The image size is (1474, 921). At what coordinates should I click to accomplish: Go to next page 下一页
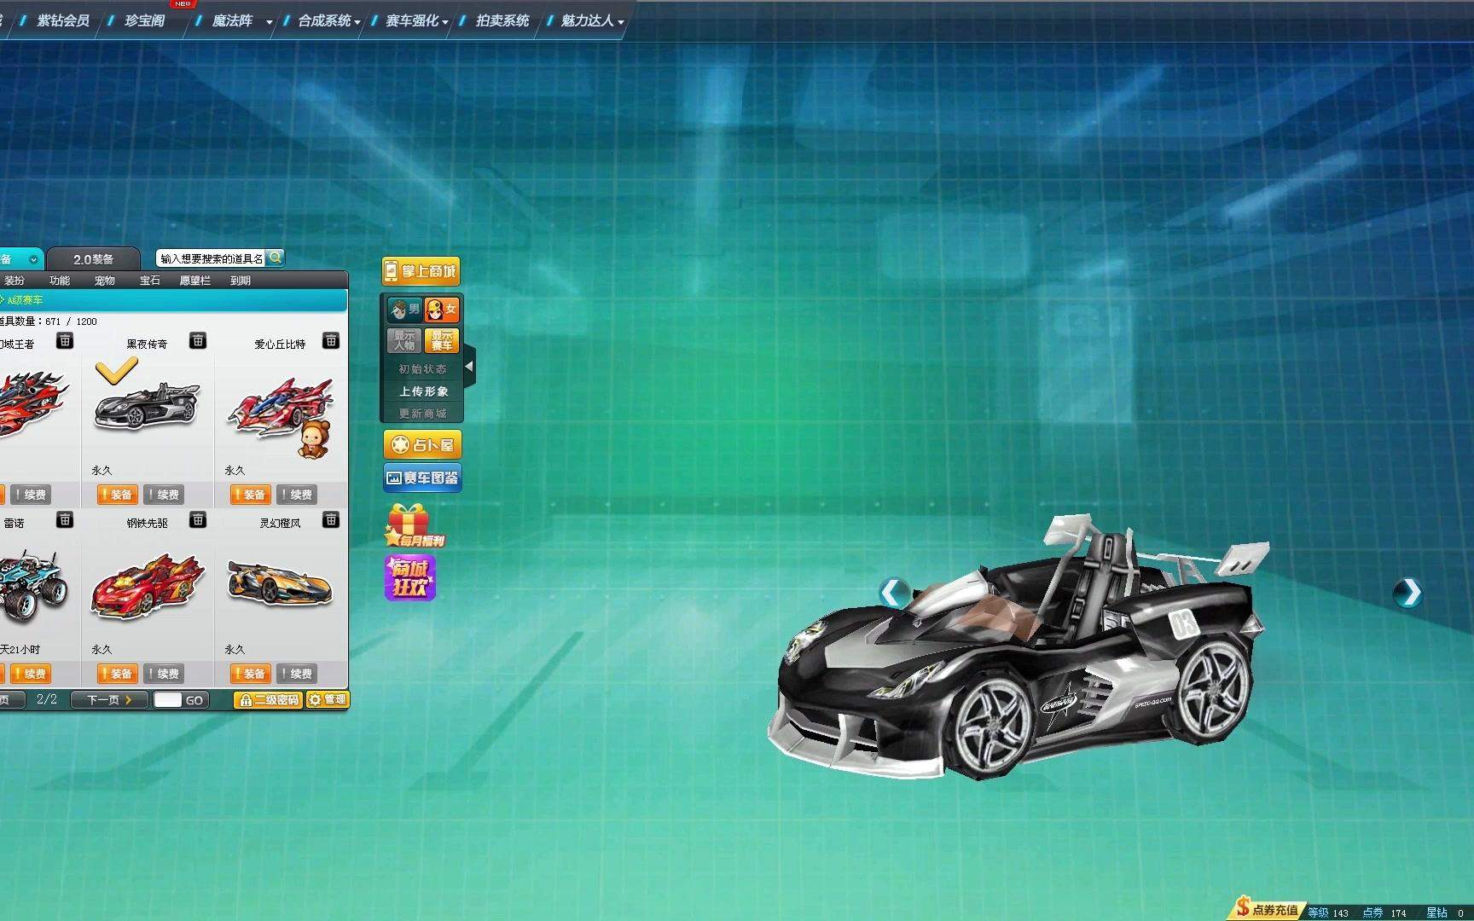[x=109, y=700]
